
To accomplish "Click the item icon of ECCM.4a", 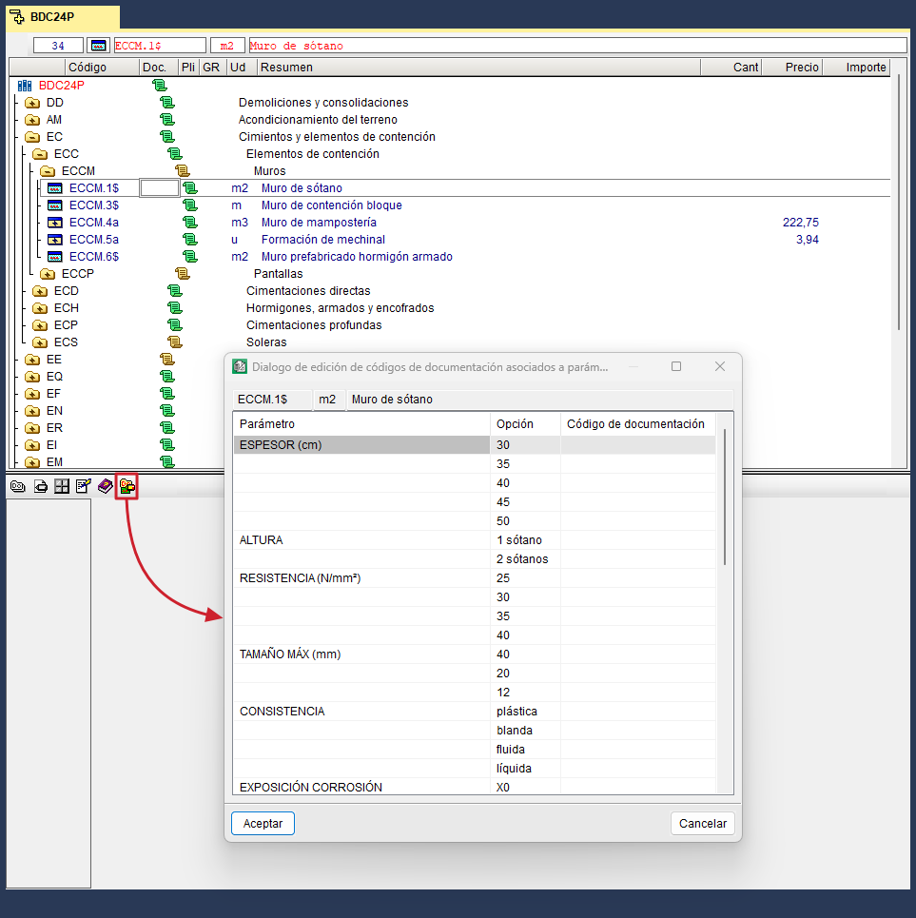I will pyautogui.click(x=54, y=223).
